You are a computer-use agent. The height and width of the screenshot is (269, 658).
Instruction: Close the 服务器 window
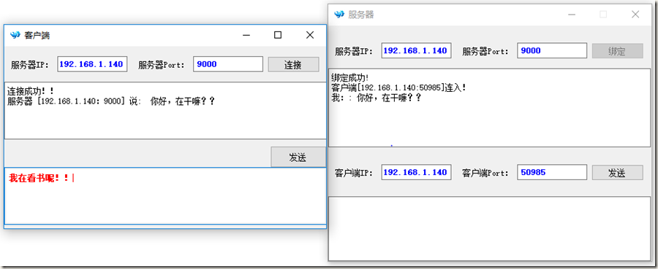coord(635,15)
